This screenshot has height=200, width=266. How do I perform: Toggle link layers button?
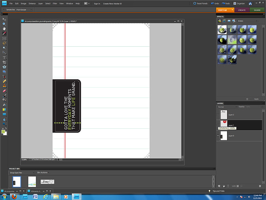(x=228, y=186)
